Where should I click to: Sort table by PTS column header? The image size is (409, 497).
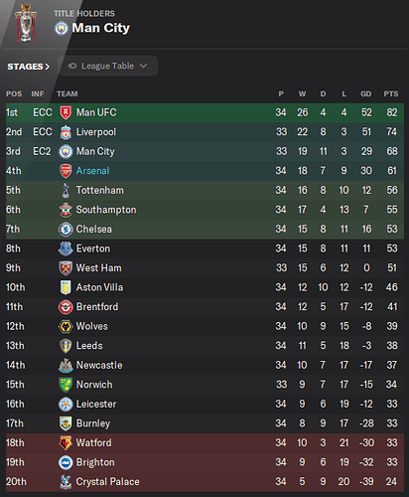click(391, 94)
